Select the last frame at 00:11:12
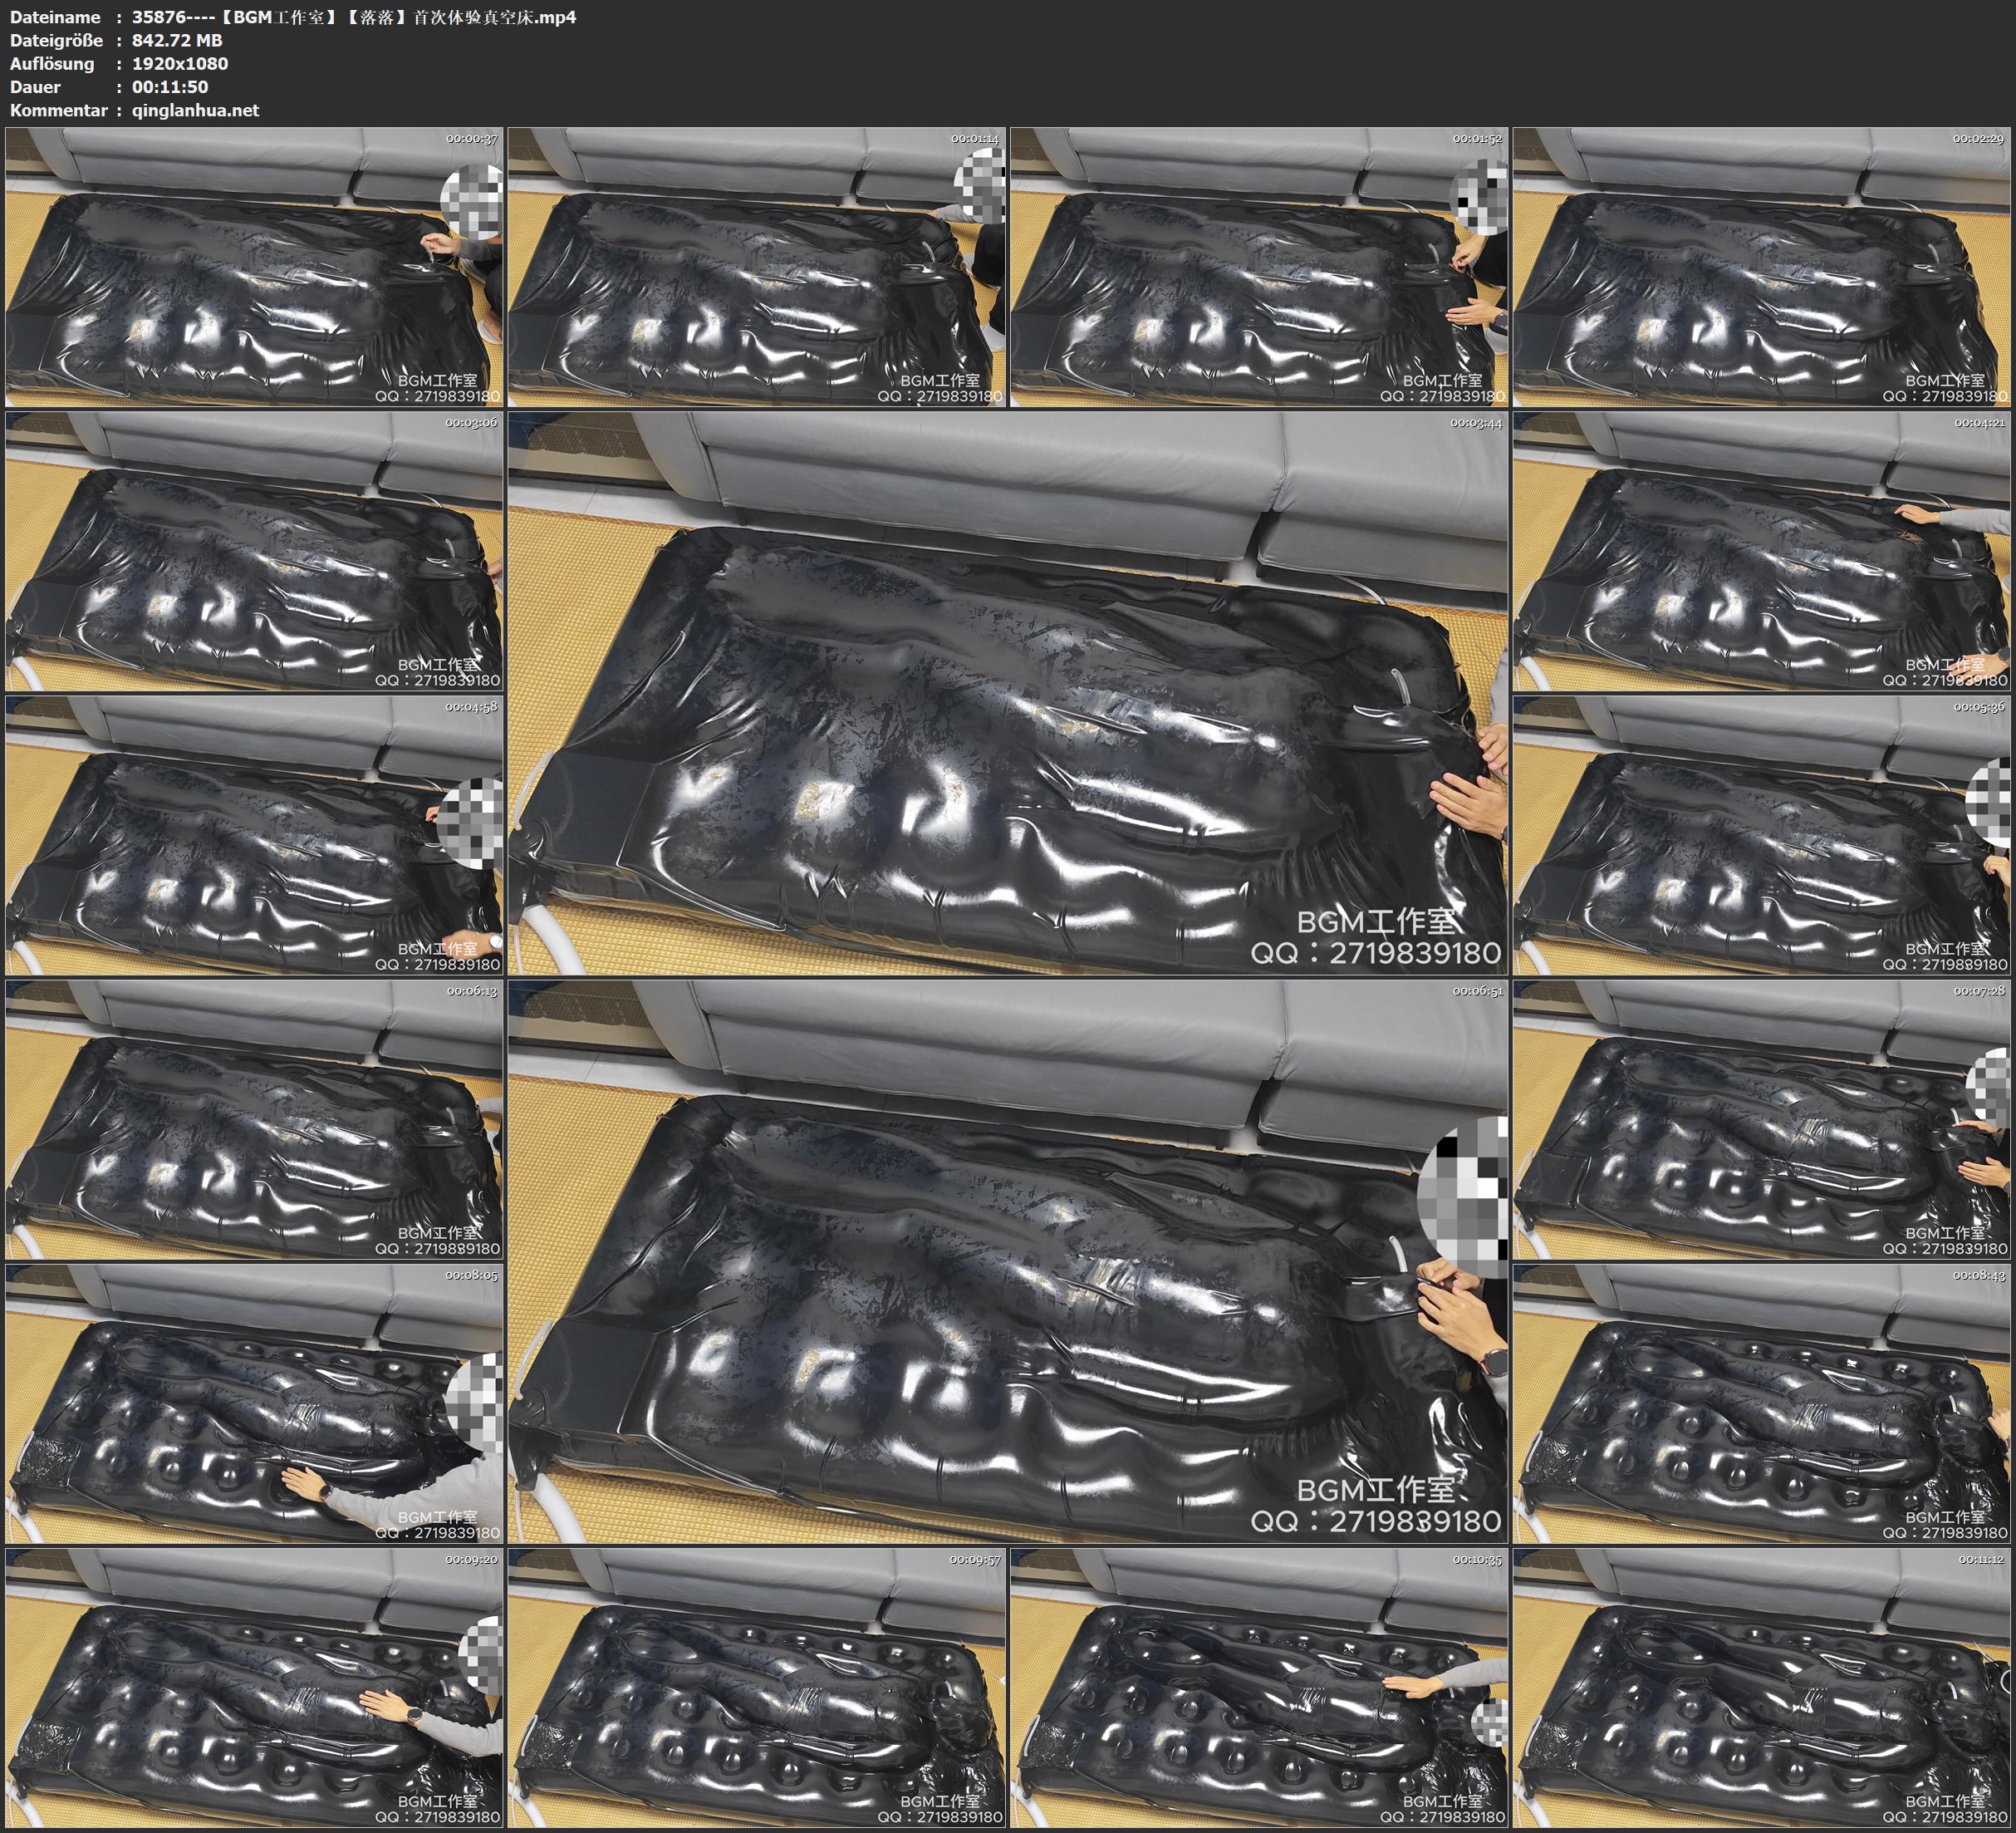Viewport: 2016px width, 1833px height. [1762, 1688]
